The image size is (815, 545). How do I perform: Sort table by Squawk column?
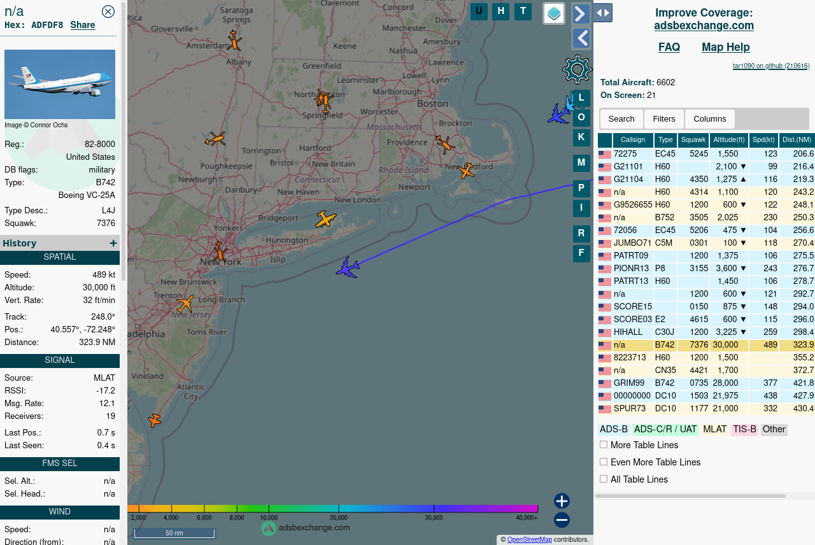tap(693, 140)
